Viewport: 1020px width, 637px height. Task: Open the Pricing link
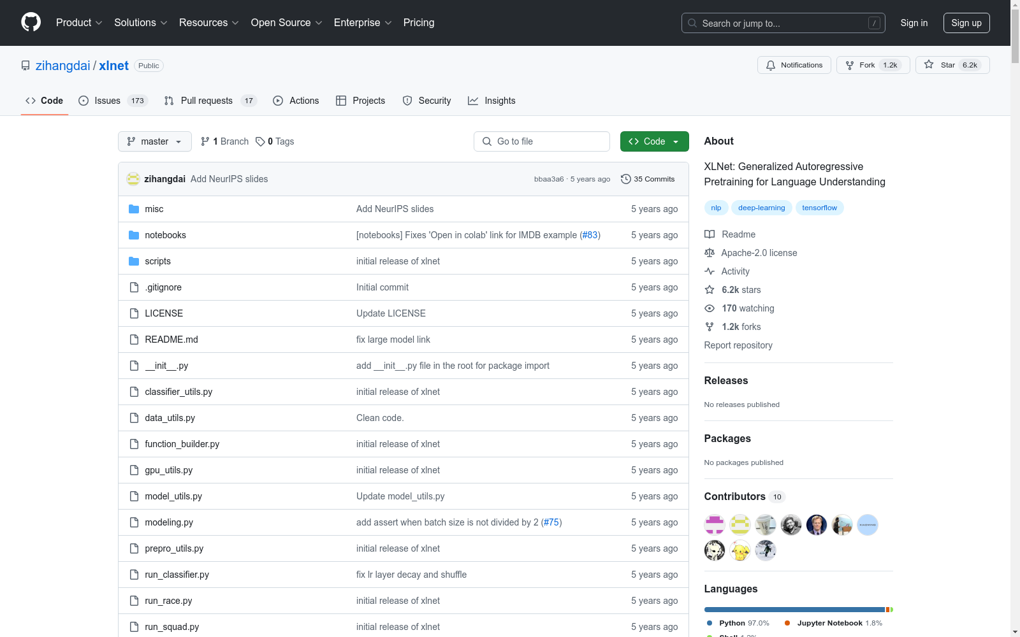[419, 23]
